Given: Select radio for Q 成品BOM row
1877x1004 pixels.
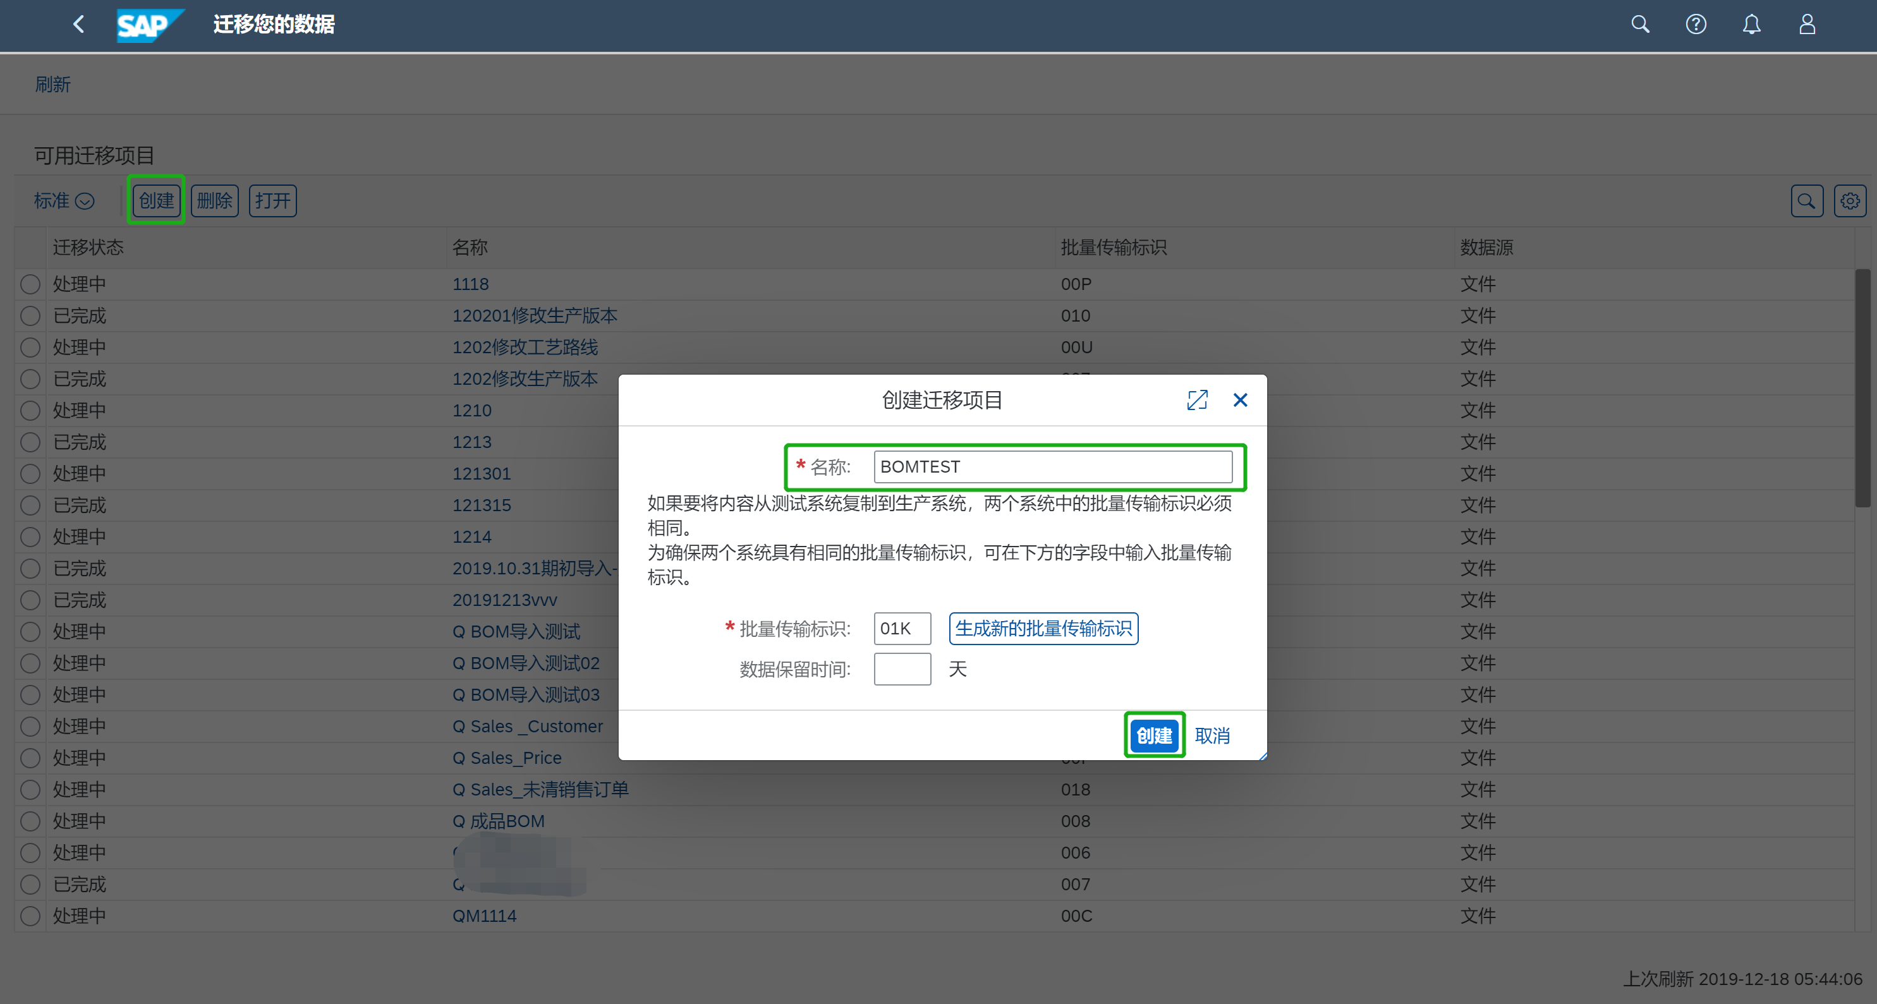Looking at the screenshot, I should pyautogui.click(x=30, y=821).
